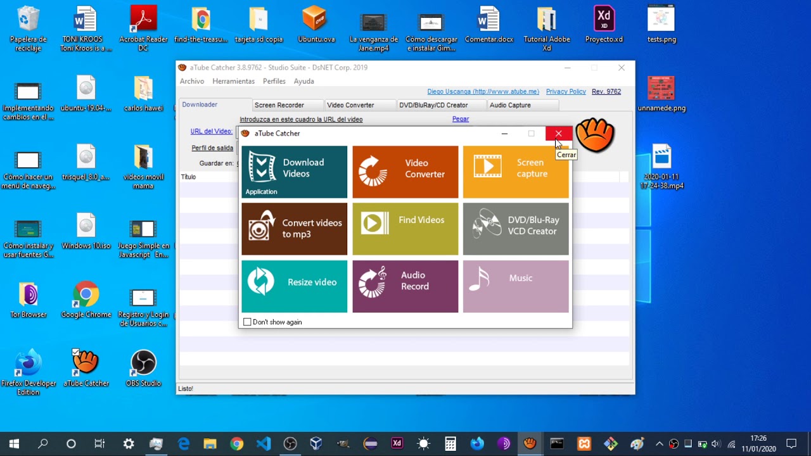Check the Don't show again box
811x456 pixels.
247,322
